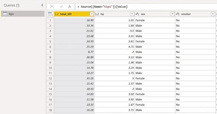Click the Queries [1] pane title
The image size is (217, 114).
[12, 5]
